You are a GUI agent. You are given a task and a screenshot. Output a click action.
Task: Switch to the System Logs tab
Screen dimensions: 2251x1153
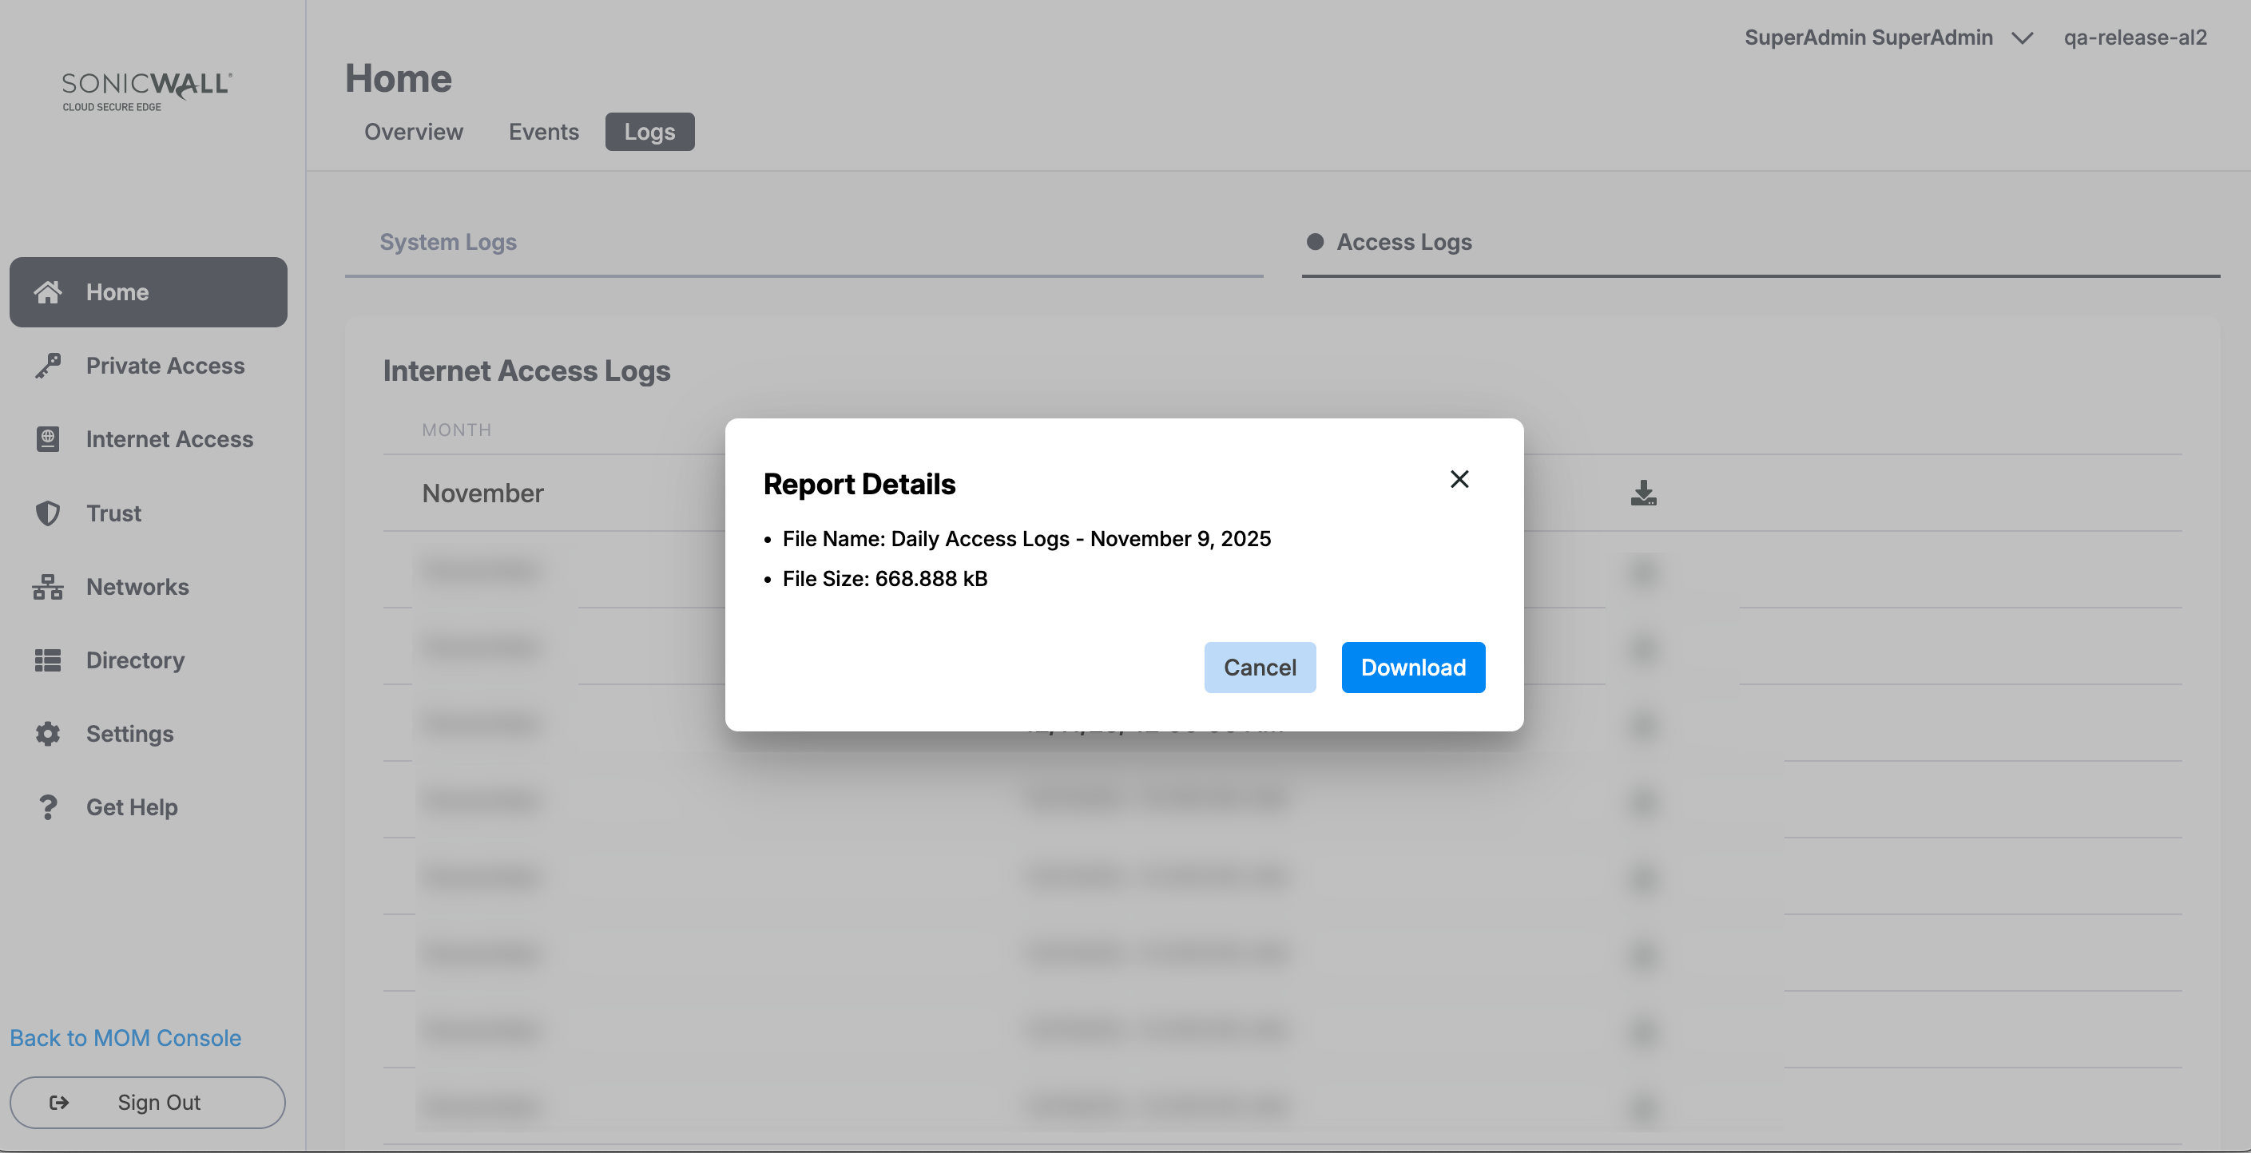[447, 242]
